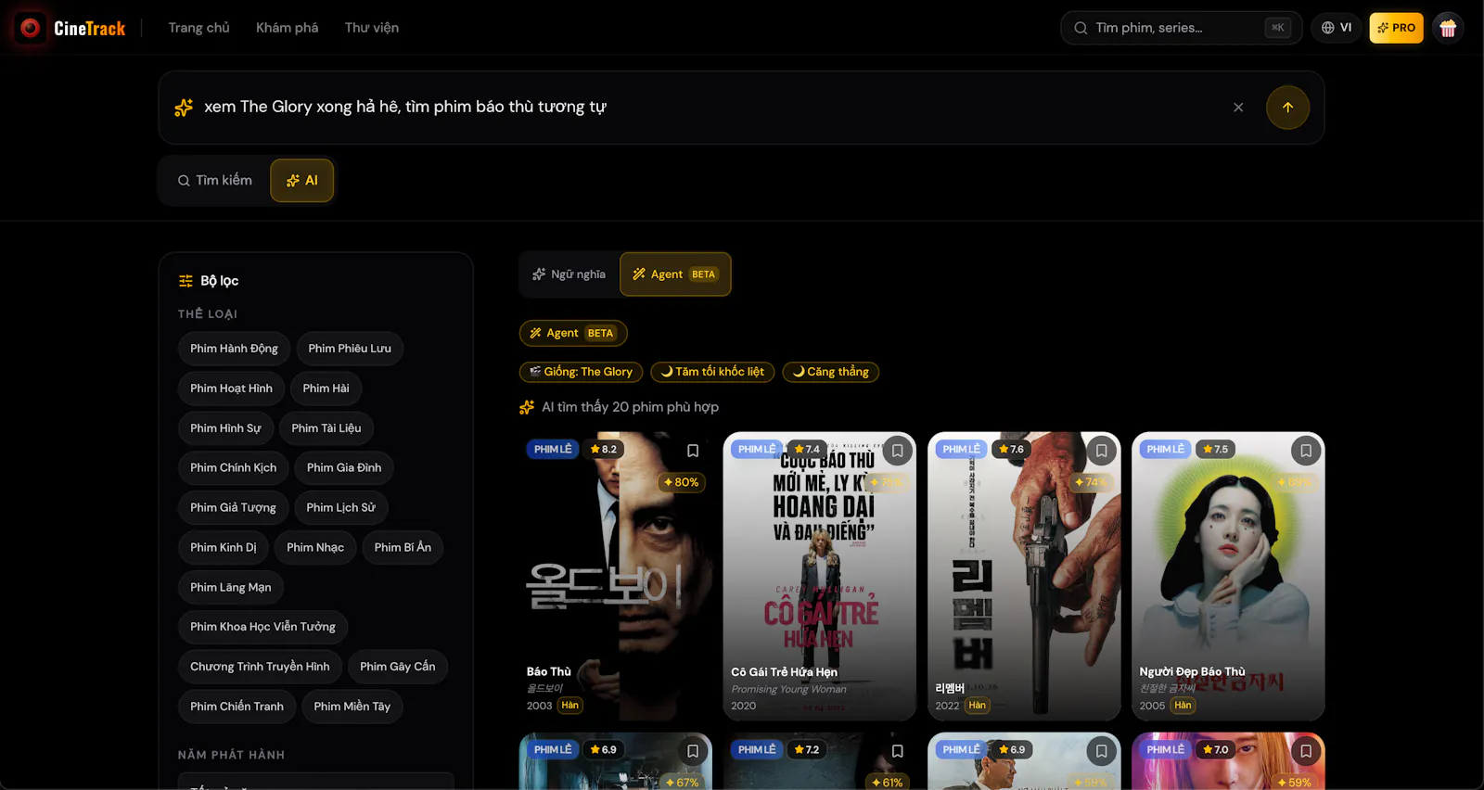The height and width of the screenshot is (790, 1484).
Task: Toggle Phim Hoạt Hình genre filter
Action: [231, 389]
